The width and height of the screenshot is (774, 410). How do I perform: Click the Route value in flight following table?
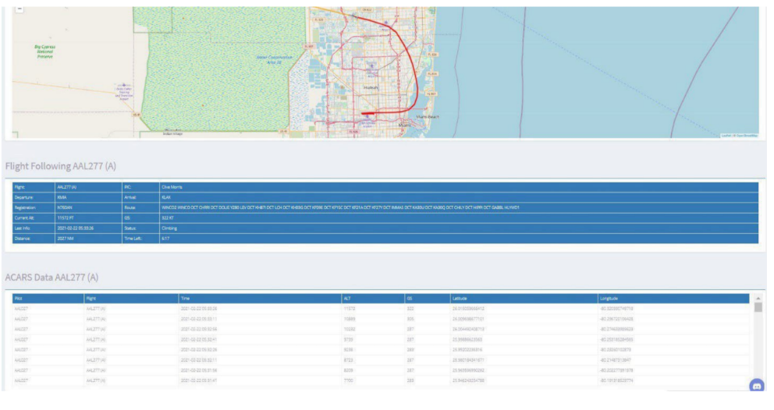click(339, 207)
